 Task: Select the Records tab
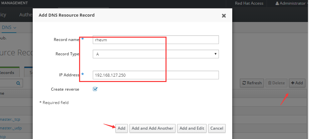click(7, 72)
